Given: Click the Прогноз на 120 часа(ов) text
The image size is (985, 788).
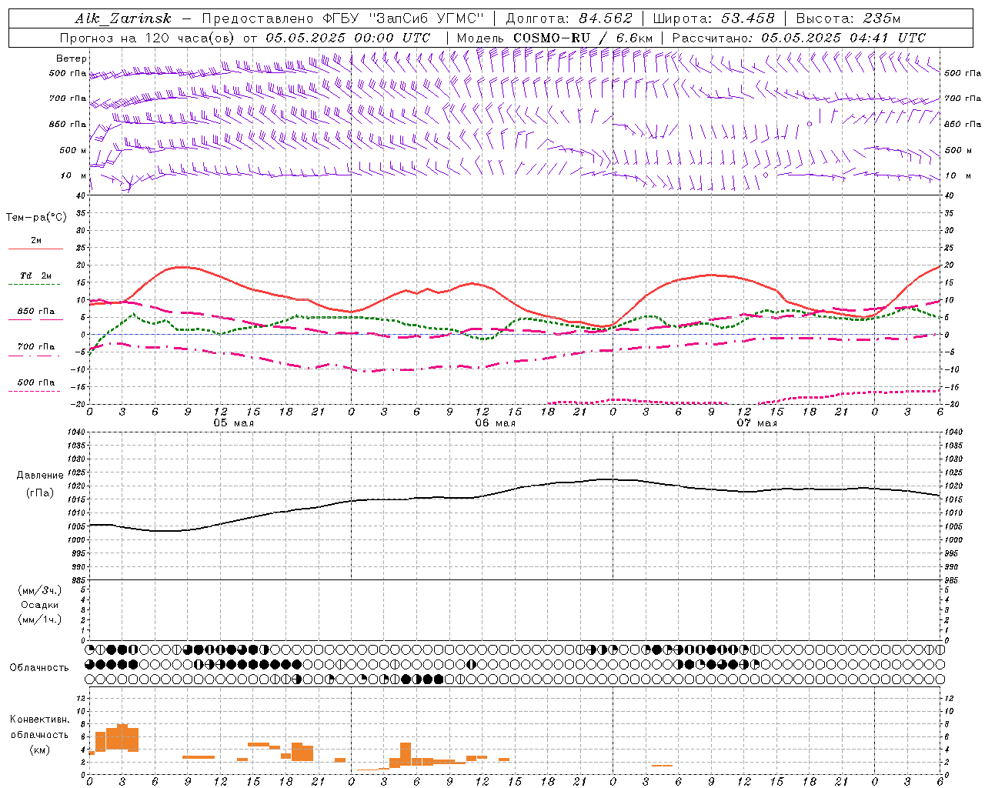Looking at the screenshot, I should pos(149,38).
